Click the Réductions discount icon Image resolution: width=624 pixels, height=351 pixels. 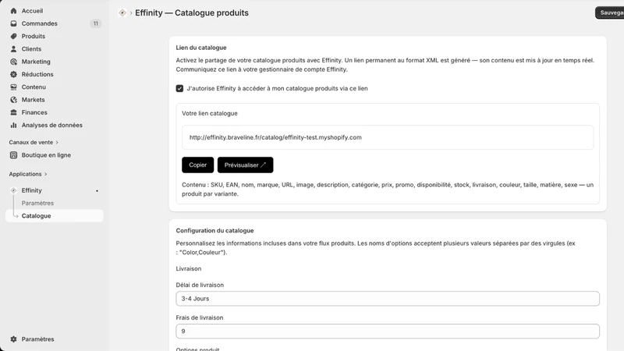pos(13,74)
